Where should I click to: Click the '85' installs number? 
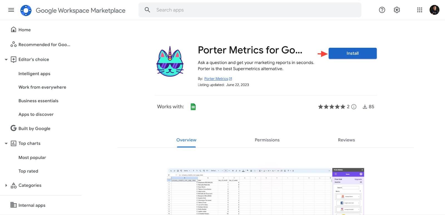point(371,107)
